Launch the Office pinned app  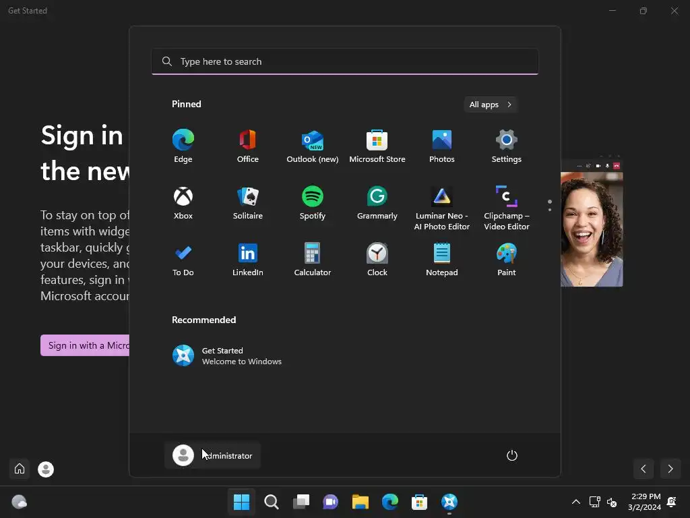click(x=248, y=146)
